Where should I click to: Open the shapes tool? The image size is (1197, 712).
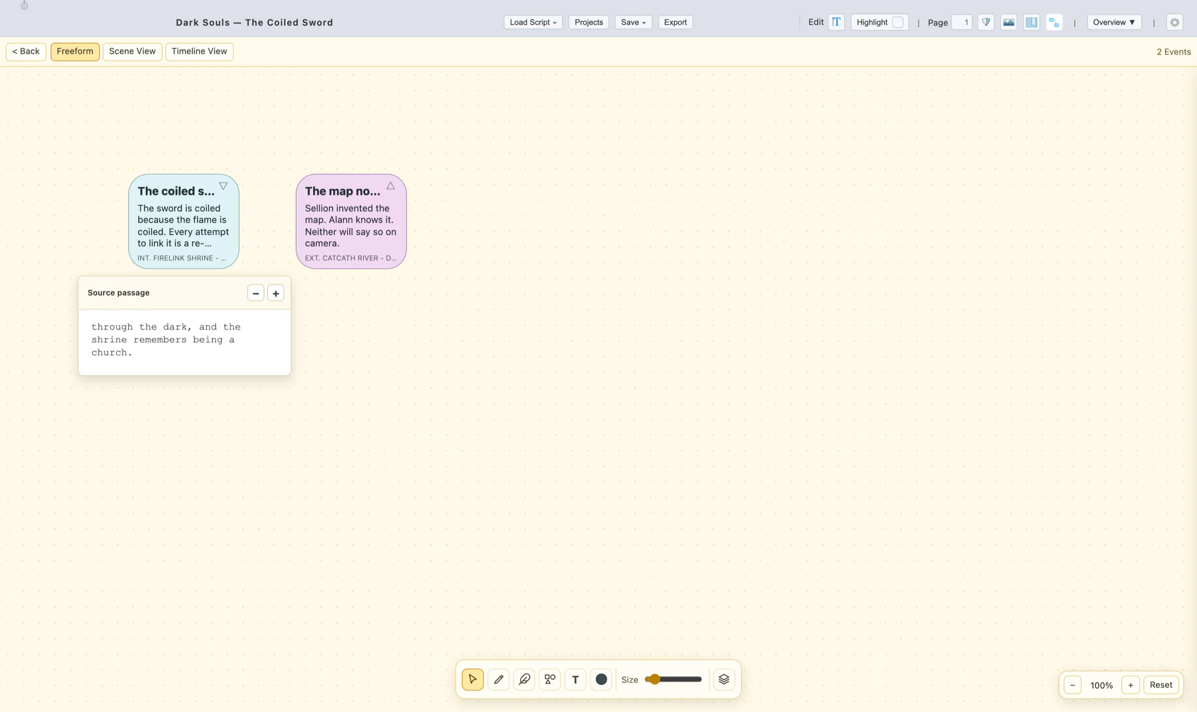tap(550, 679)
